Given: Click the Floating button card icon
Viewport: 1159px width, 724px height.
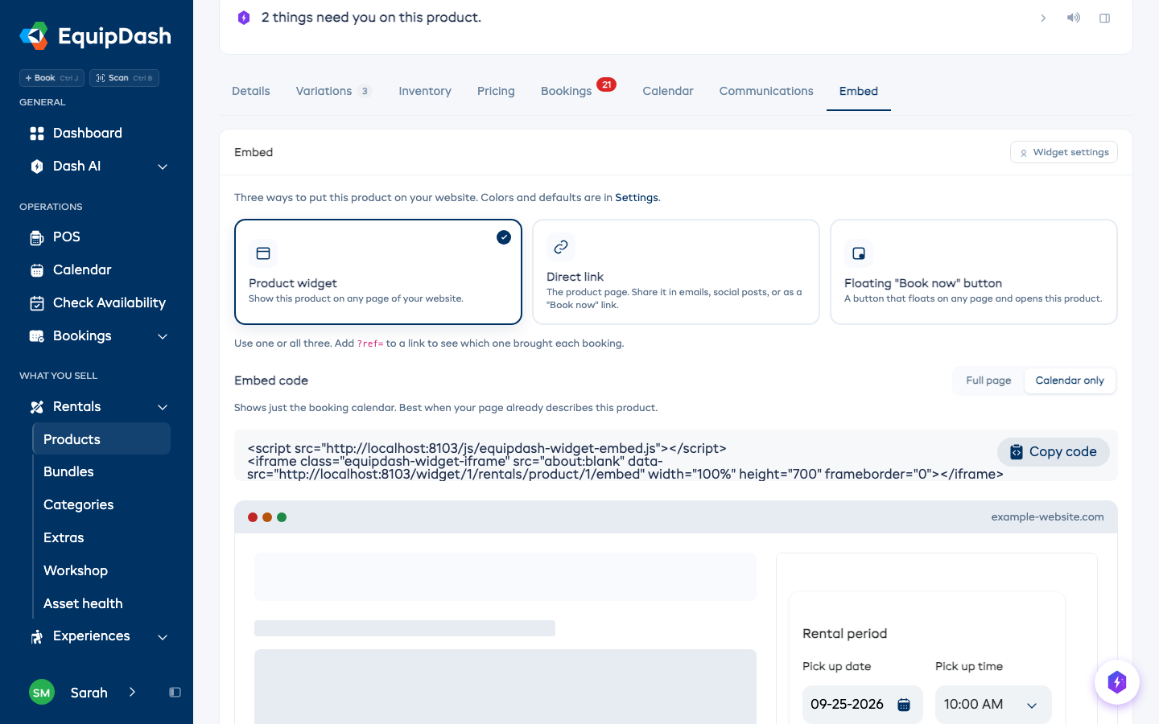Looking at the screenshot, I should tap(859, 253).
